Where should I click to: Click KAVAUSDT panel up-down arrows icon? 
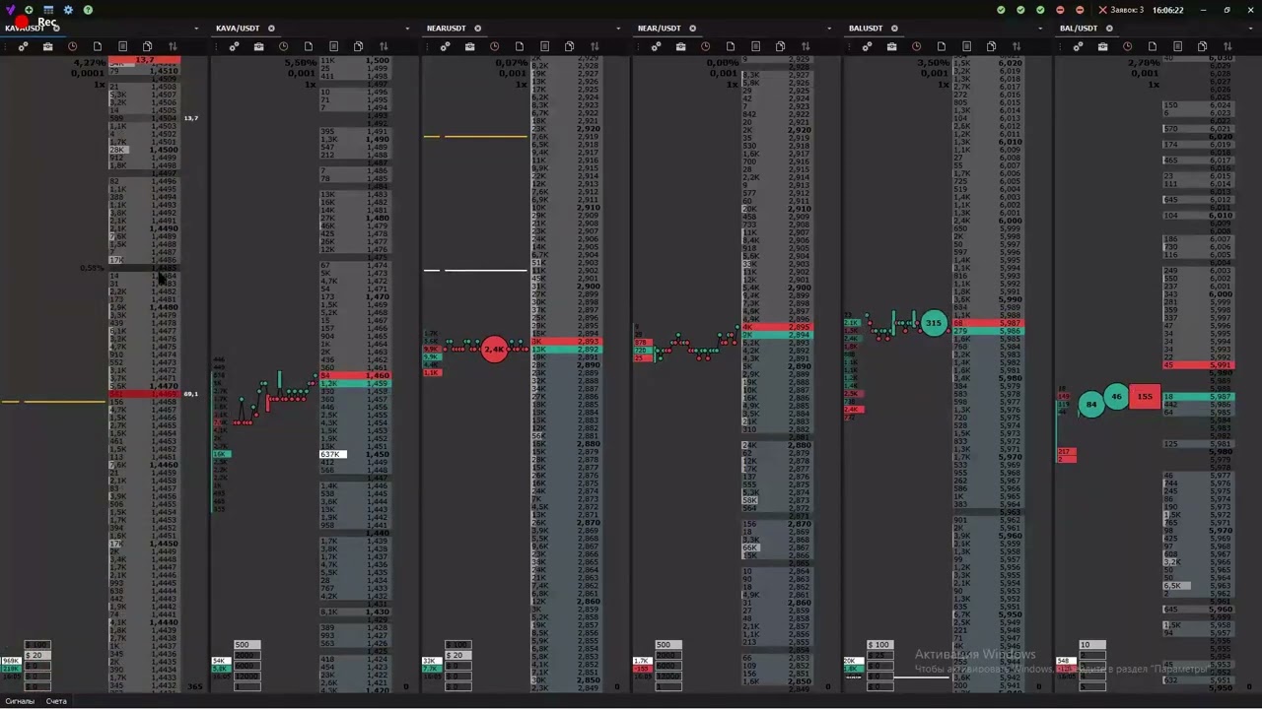pyautogui.click(x=173, y=46)
